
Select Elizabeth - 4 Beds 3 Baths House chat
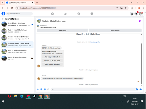(x=17, y=45)
